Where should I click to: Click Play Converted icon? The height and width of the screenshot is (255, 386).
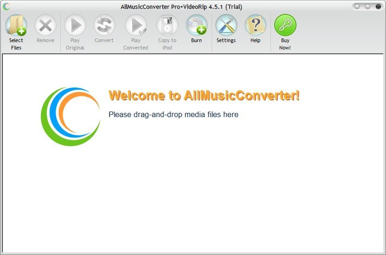[136, 25]
